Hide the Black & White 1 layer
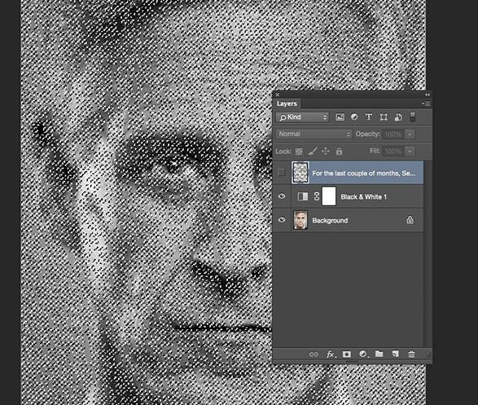The image size is (478, 405). (282, 196)
